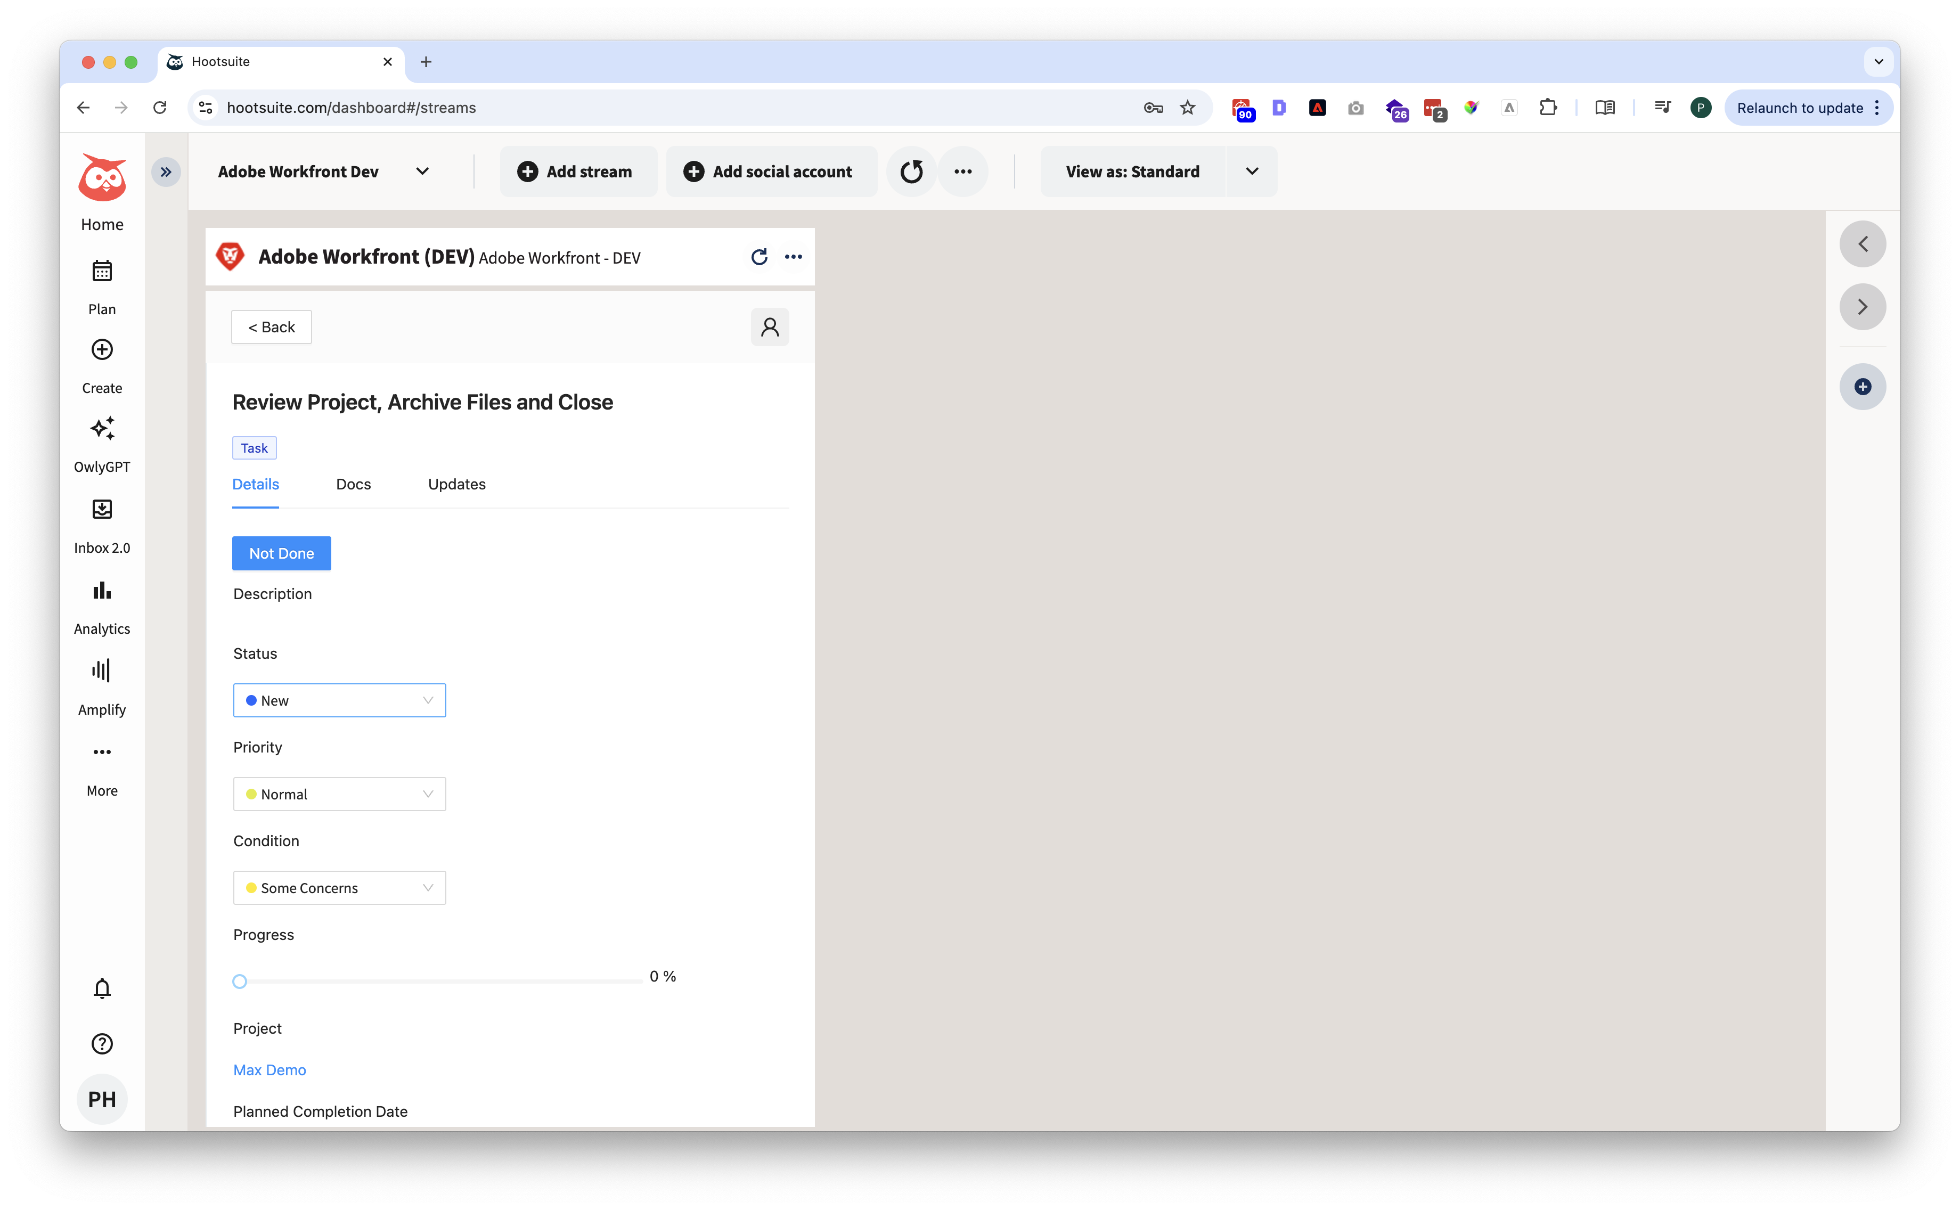Click the browser address bar URL
1960x1210 pixels.
350,108
